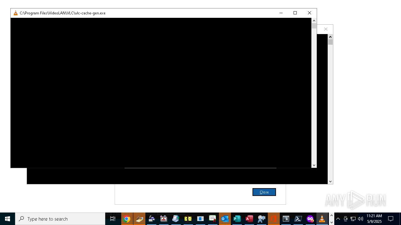Click the VLC cone icon in title bar
Image resolution: width=401 pixels, height=225 pixels.
click(16, 13)
